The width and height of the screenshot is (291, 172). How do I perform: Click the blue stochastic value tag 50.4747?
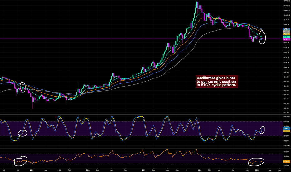coord(286,129)
